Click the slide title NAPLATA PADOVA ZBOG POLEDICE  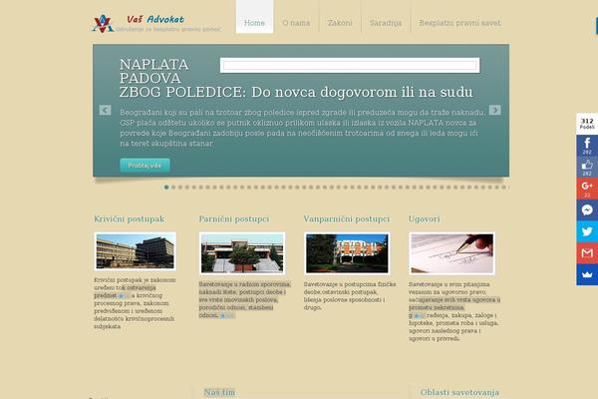(296, 78)
